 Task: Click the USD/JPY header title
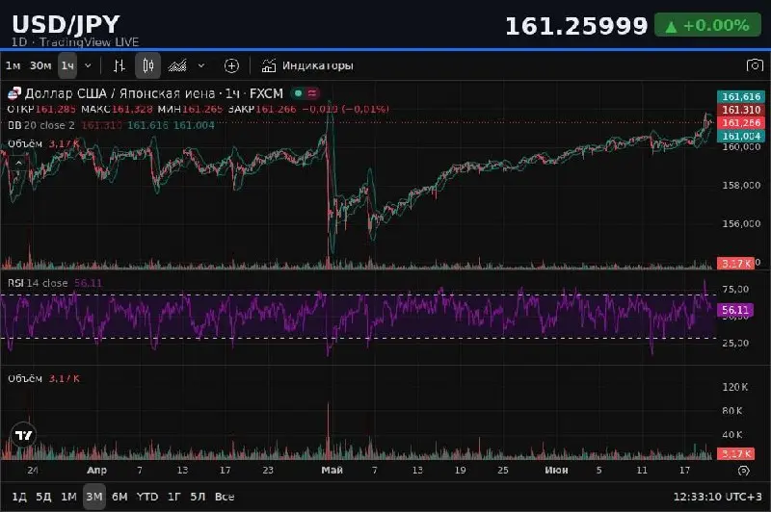(66, 24)
